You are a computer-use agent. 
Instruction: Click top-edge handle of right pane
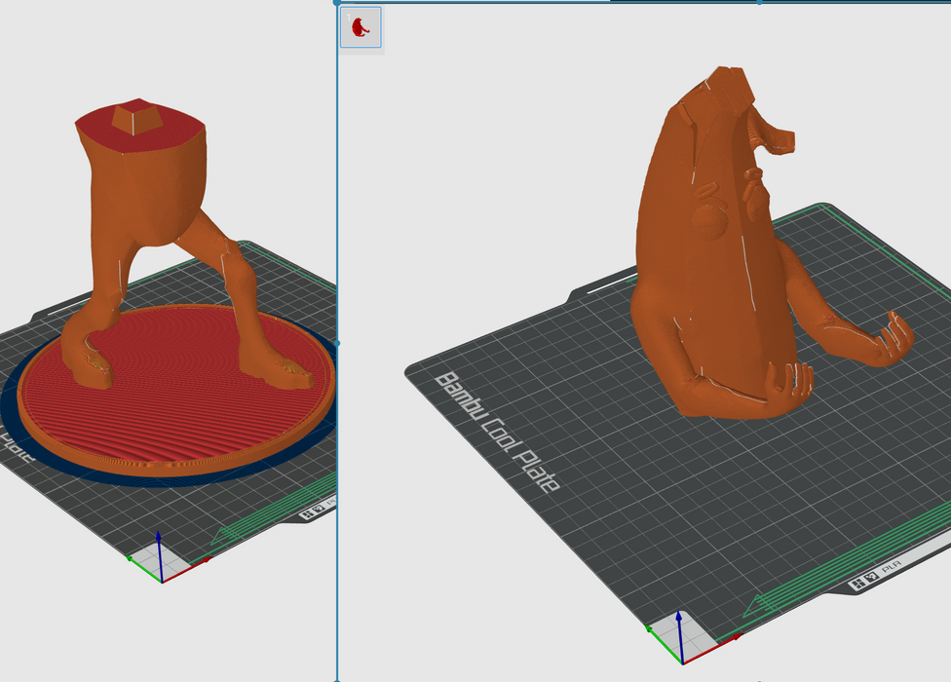(760, 3)
